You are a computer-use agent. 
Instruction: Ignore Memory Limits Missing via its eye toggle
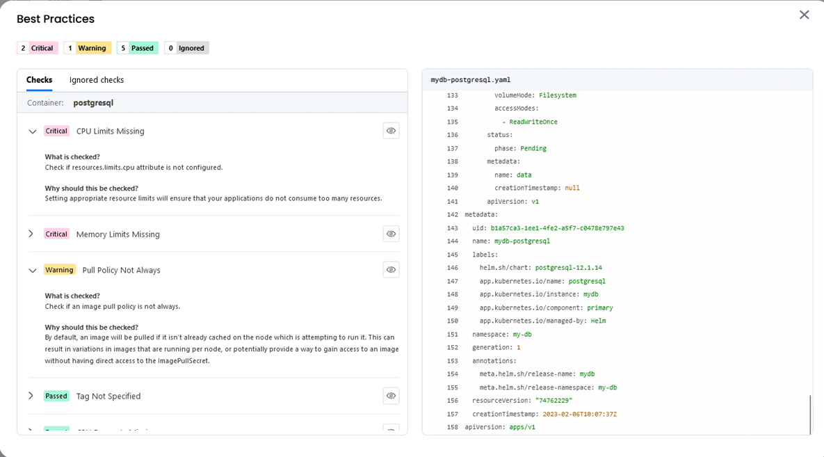point(391,234)
